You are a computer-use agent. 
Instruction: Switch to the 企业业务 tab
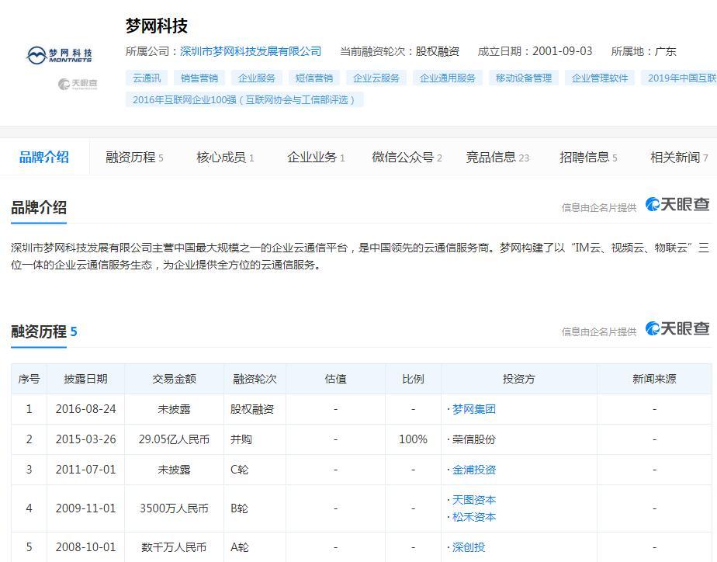pos(316,158)
